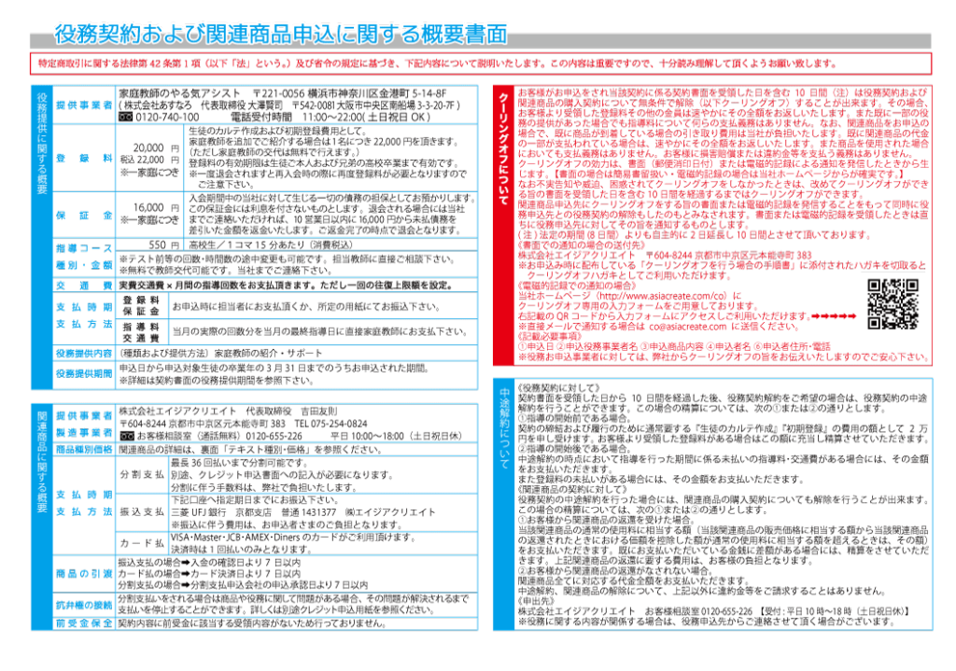Click the 〒 postal mark before 221-0056
Viewport: 956px width, 671px height.
click(258, 94)
